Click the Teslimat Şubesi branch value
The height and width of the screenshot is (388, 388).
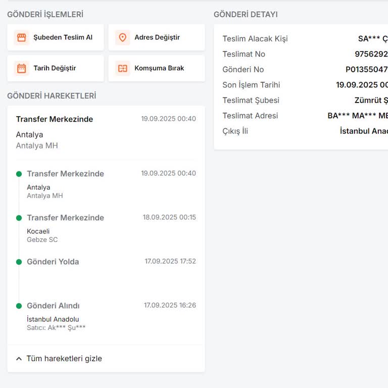[x=371, y=101]
